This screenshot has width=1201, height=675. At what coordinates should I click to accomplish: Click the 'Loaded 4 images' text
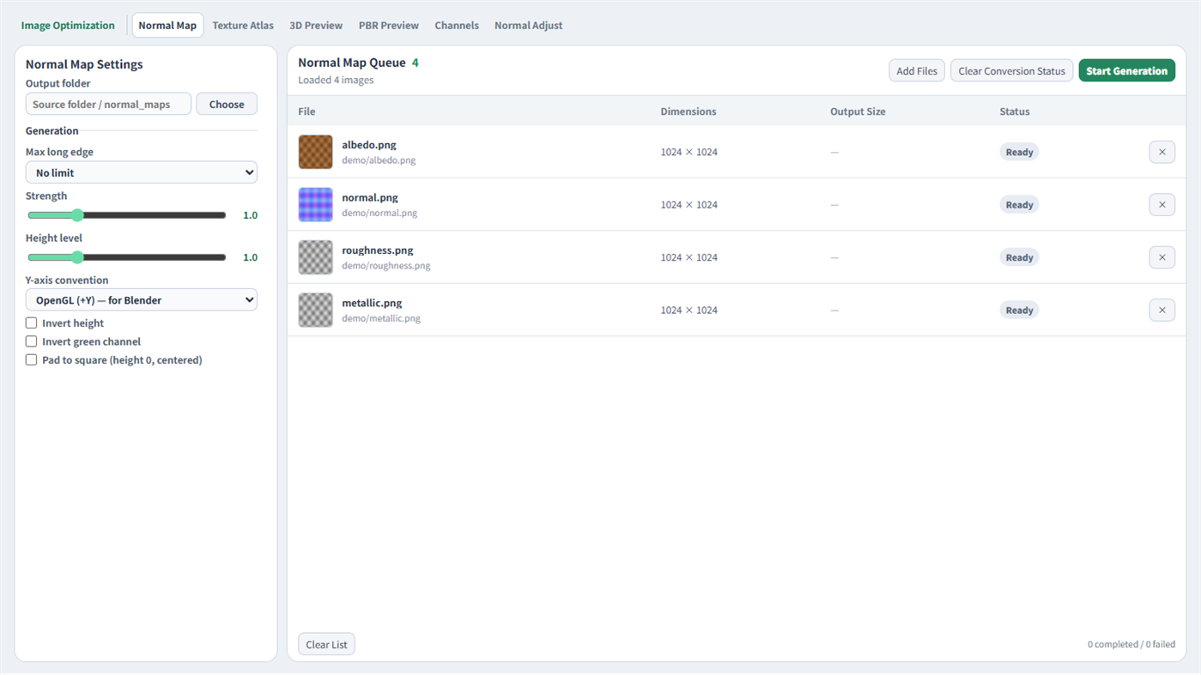[336, 80]
